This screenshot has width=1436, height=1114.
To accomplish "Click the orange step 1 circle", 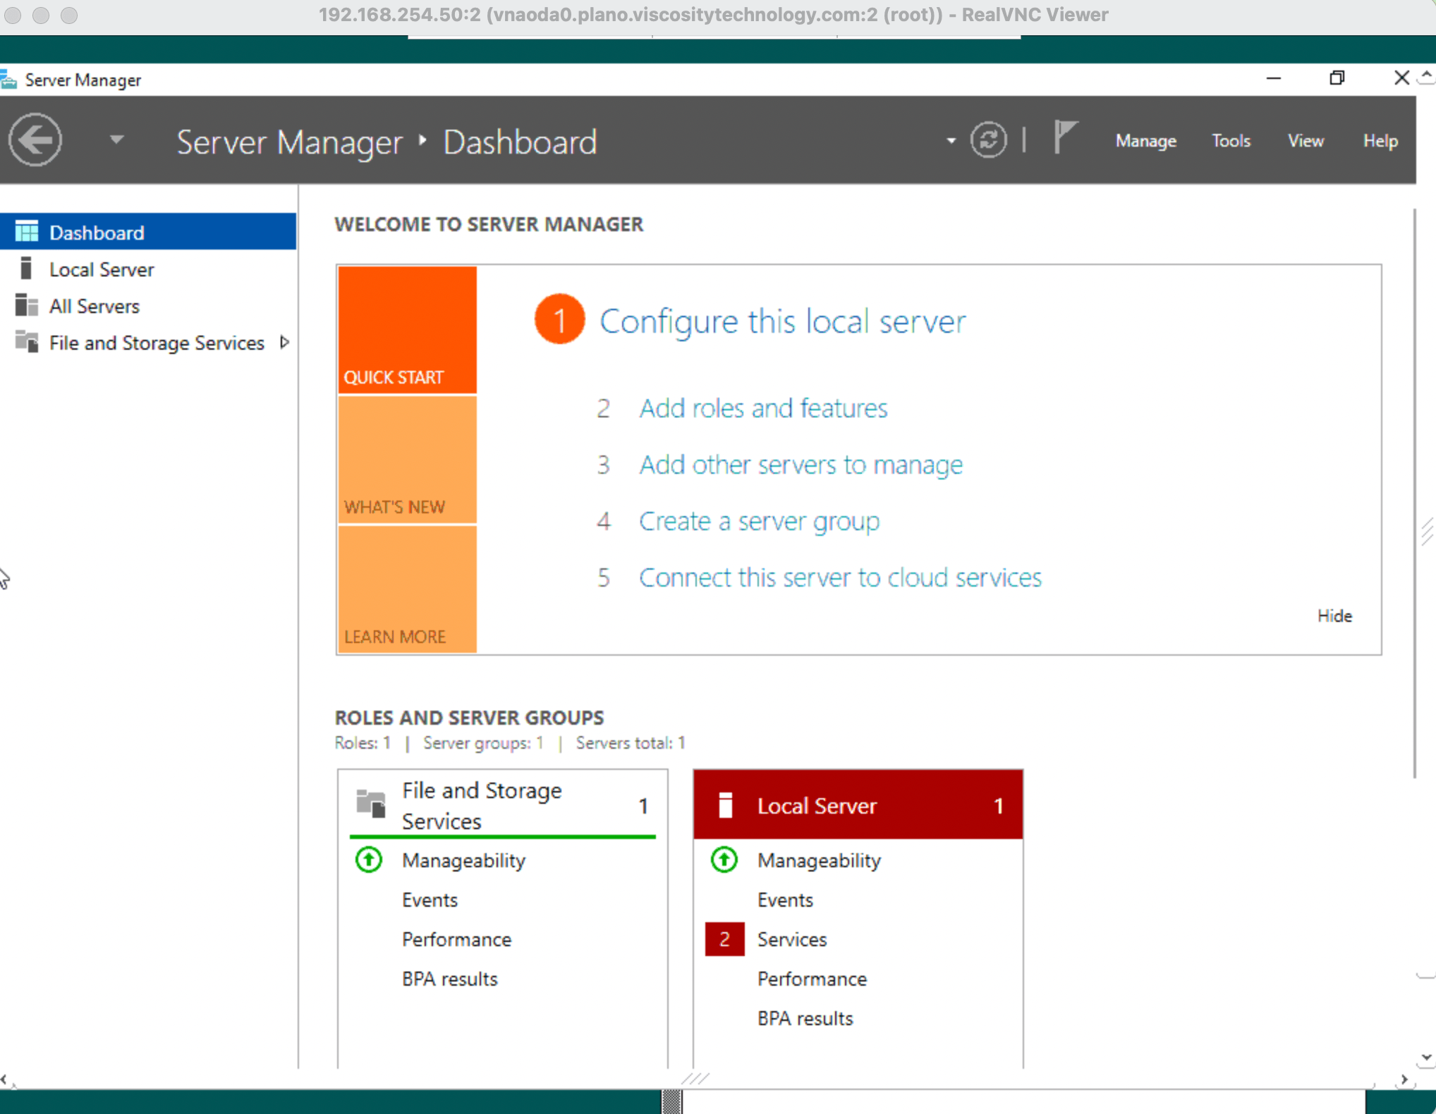I will [559, 319].
